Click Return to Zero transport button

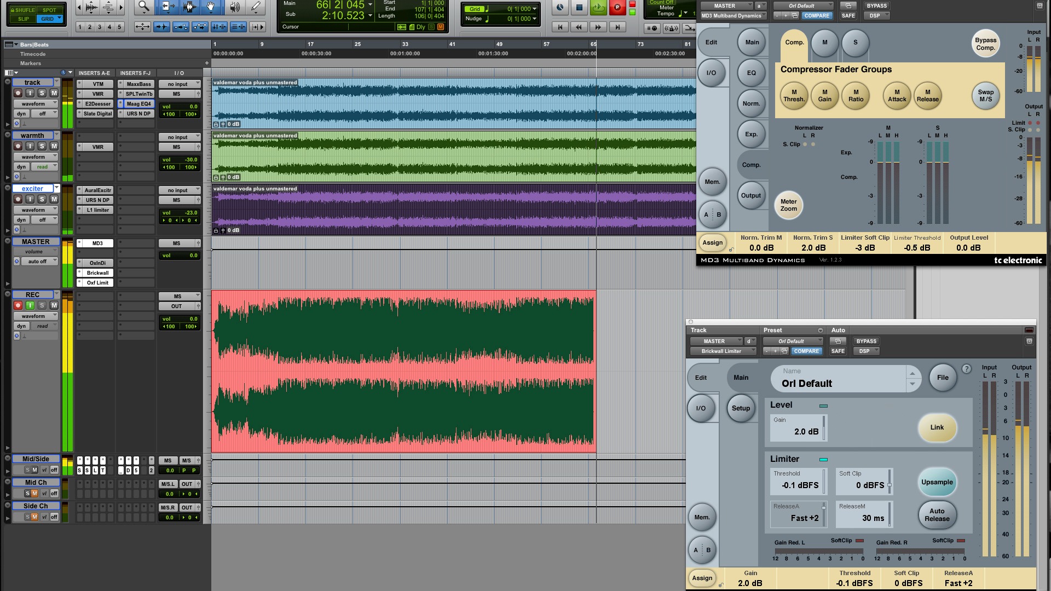pyautogui.click(x=559, y=27)
